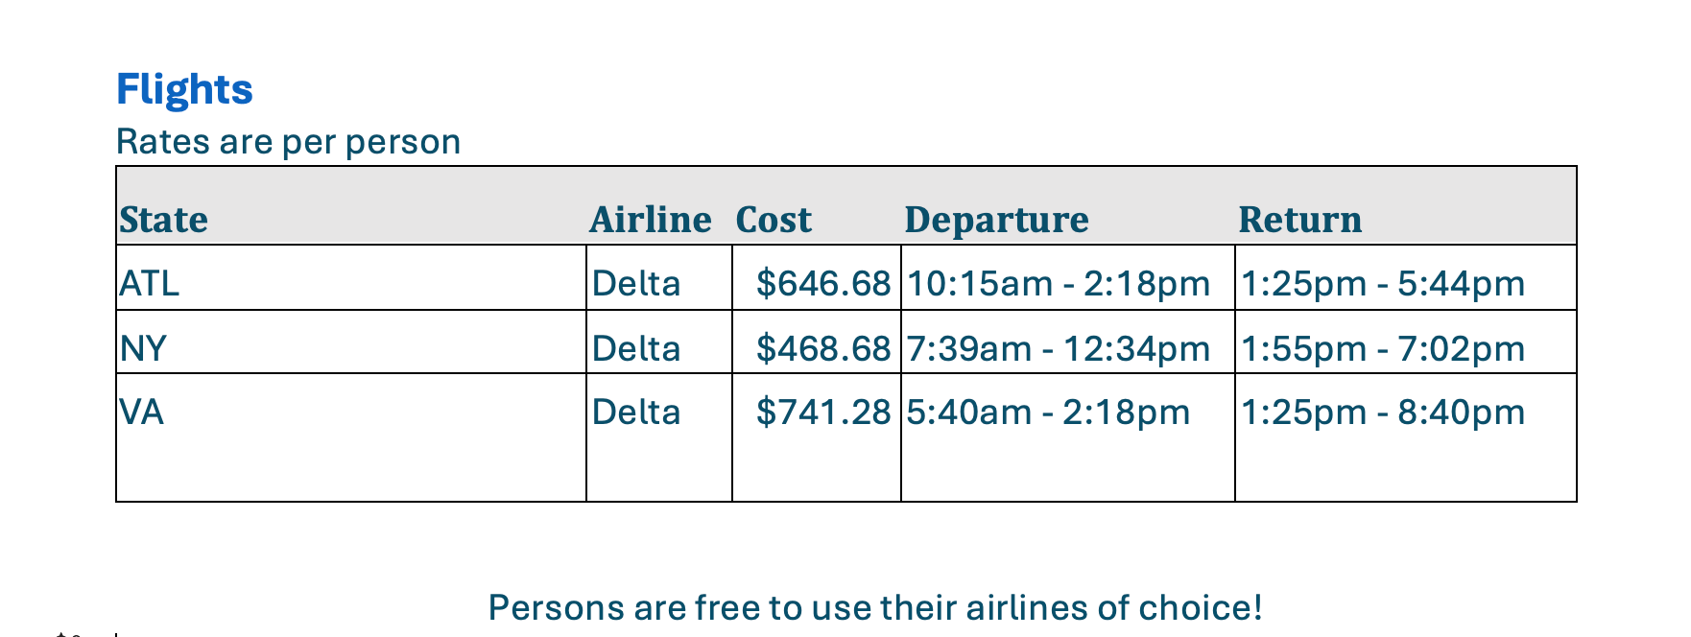The width and height of the screenshot is (1691, 637).
Task: Place cursor in 1:55pm - 7:02pm return cell
Action: coord(1383,347)
